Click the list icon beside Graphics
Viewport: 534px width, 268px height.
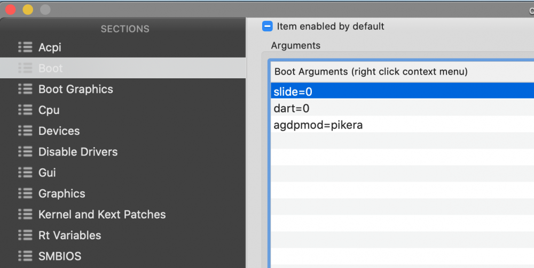click(25, 193)
